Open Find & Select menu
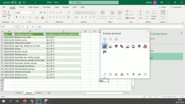Image resolution: width=185 pixels, height=104 pixels. click(154, 15)
